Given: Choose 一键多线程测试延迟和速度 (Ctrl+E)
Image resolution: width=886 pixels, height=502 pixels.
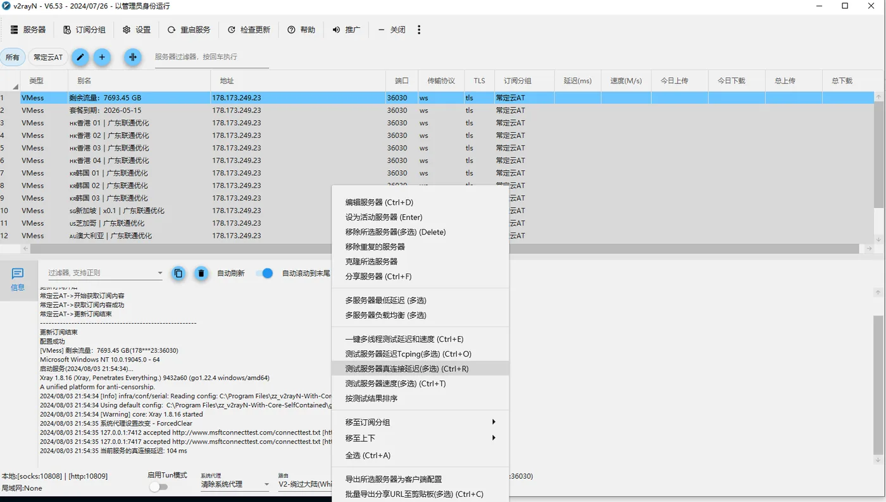Looking at the screenshot, I should pos(420,339).
